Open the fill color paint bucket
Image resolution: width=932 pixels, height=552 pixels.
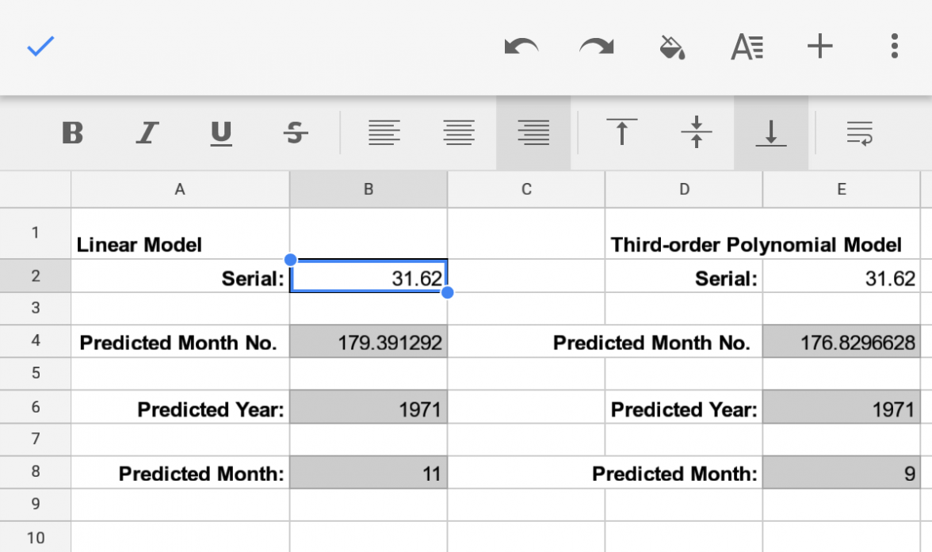(672, 48)
